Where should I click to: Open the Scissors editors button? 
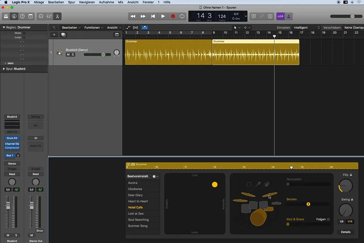point(57,16)
